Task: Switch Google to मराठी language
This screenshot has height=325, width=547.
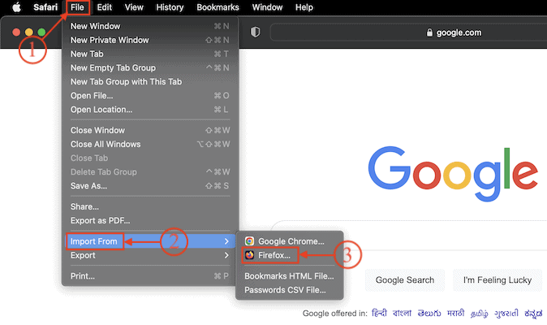Action: (x=455, y=313)
